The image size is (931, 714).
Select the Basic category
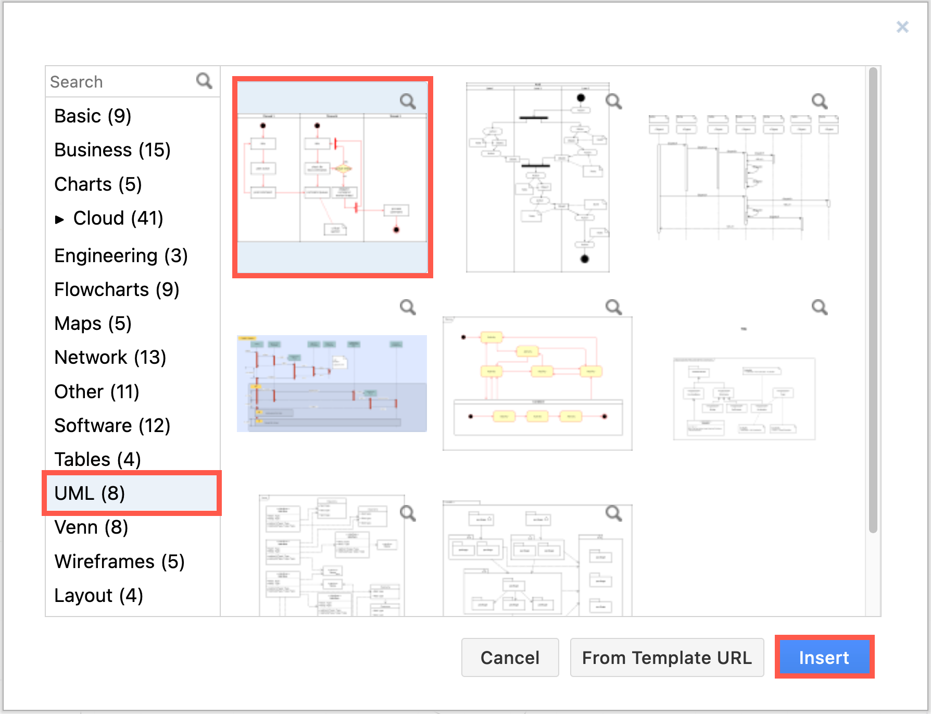pos(92,116)
